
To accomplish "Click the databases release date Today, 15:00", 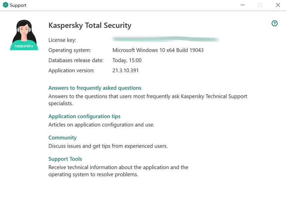I will (x=127, y=60).
